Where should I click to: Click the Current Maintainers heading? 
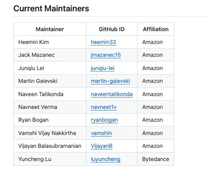51,9
